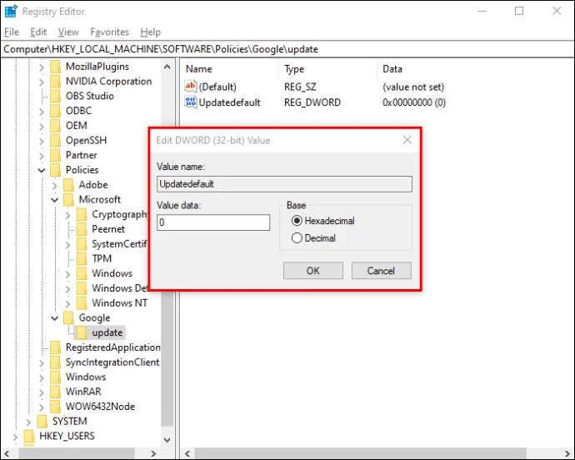Click the OBS Studio folder icon
This screenshot has width=575, height=460.
55,96
